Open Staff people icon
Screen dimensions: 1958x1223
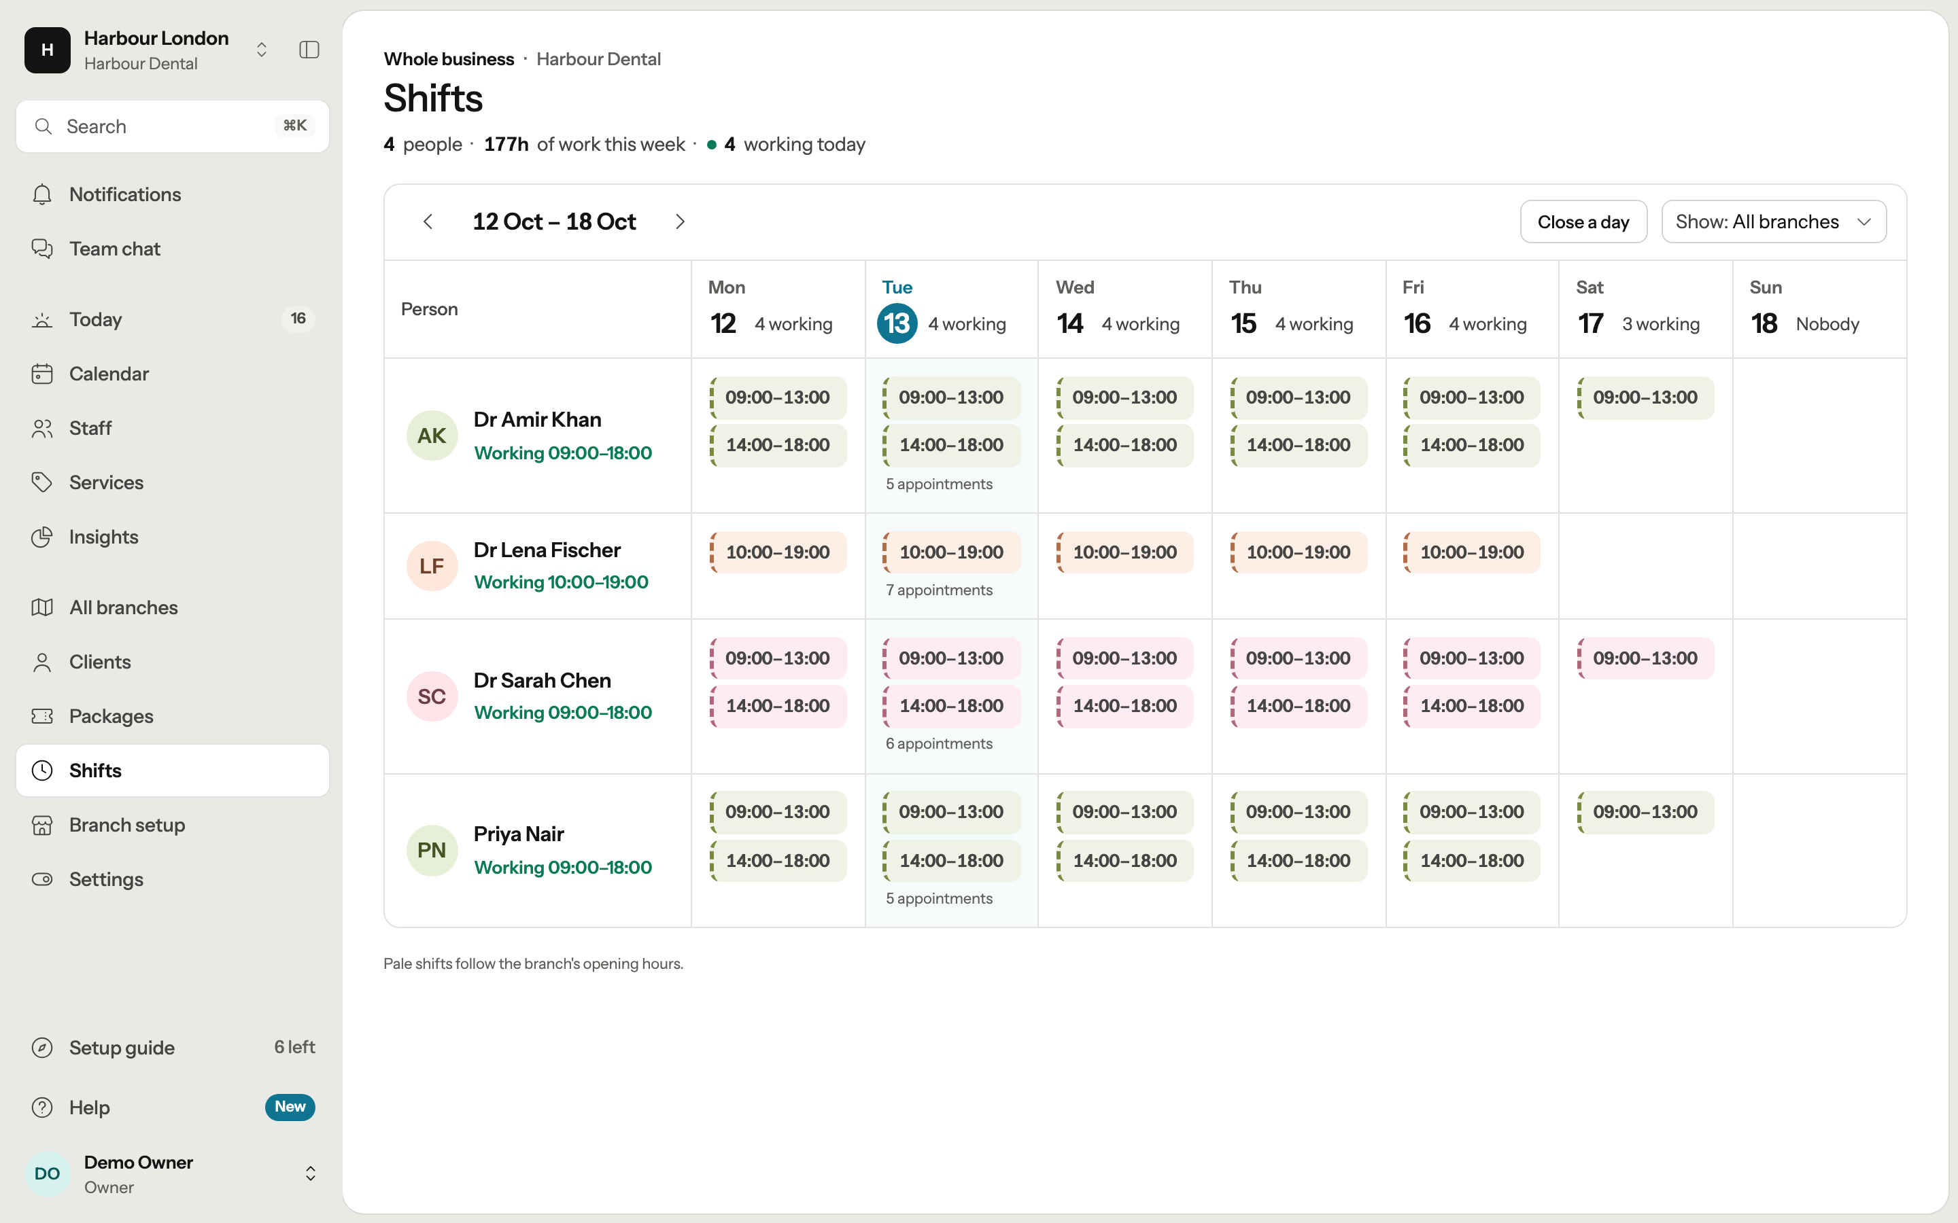click(42, 428)
